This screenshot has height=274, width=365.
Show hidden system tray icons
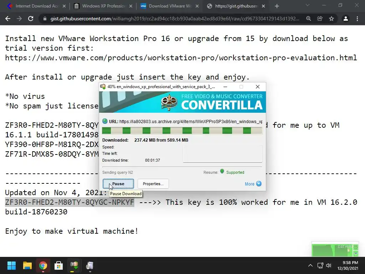[x=310, y=265]
